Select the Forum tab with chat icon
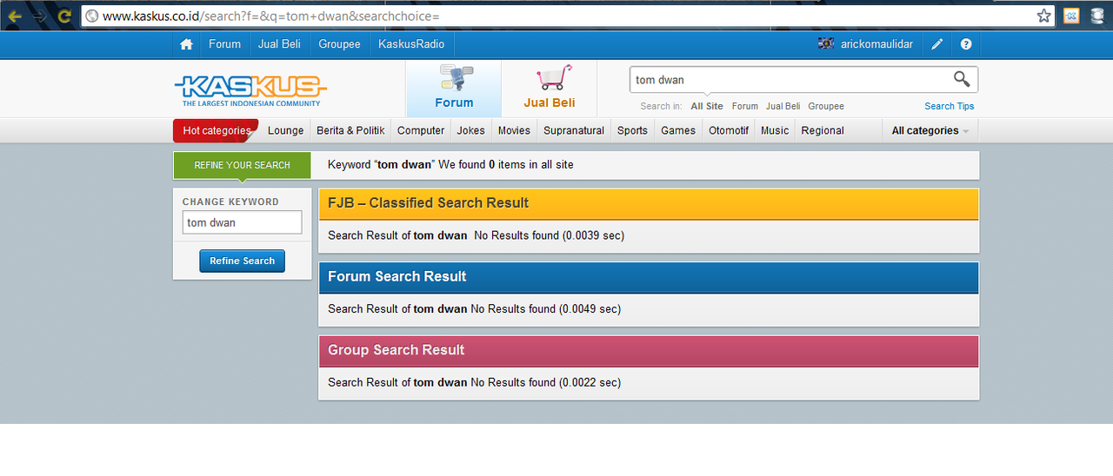Screen dimensions: 1113x476 [454, 89]
